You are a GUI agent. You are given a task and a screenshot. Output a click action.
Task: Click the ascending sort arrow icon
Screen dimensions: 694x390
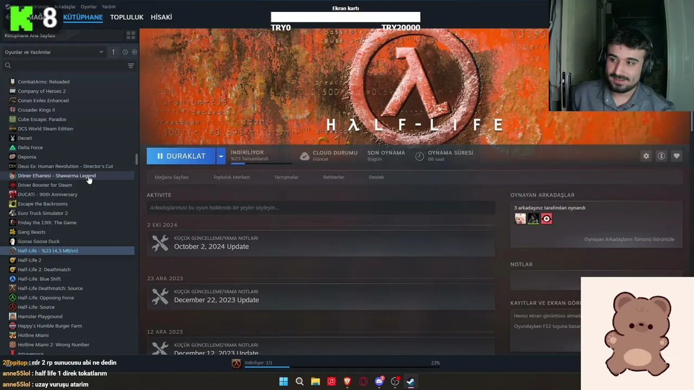click(x=113, y=52)
